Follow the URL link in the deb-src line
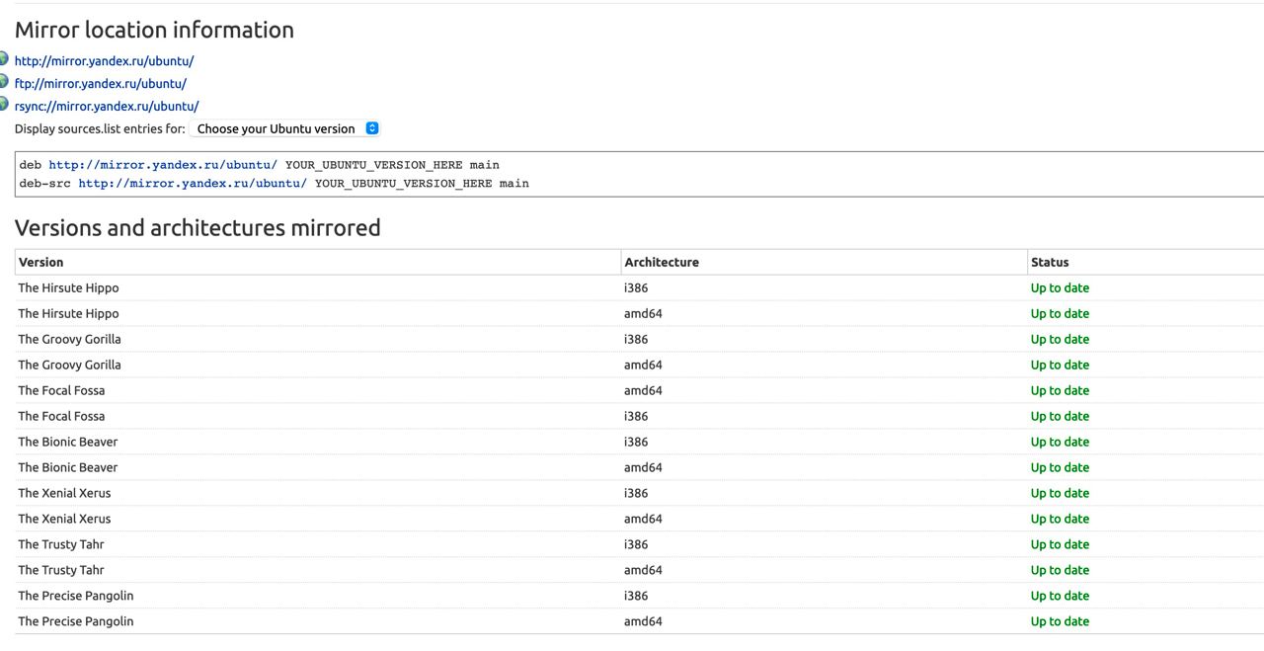1264x651 pixels. tap(193, 184)
